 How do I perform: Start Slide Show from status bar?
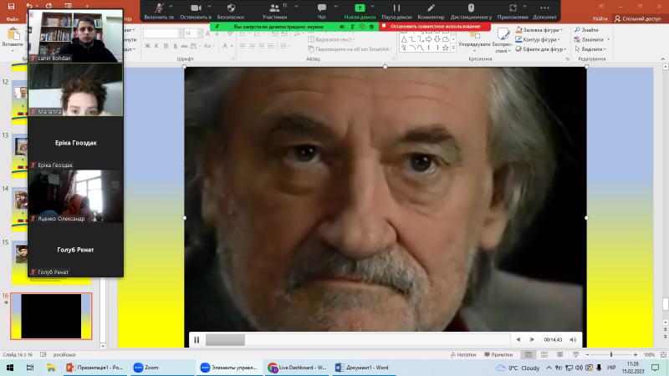click(575, 354)
